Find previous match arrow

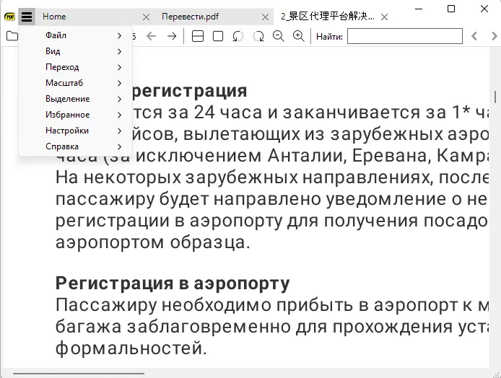[474, 36]
